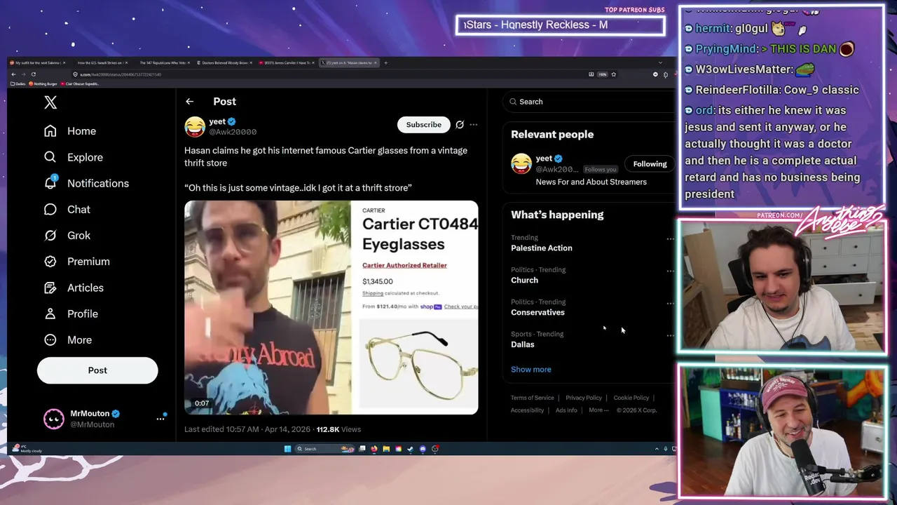Click the Subscribe button

click(424, 125)
